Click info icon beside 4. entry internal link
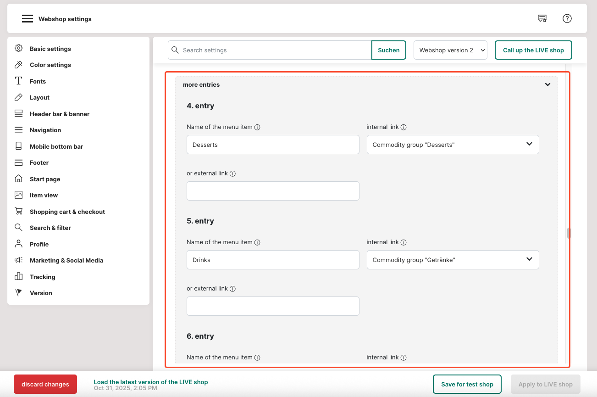 (404, 127)
